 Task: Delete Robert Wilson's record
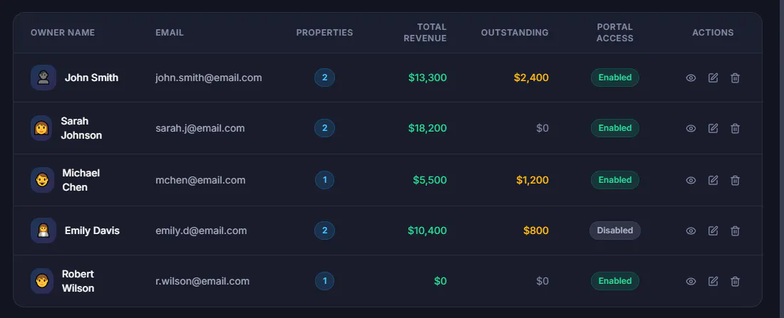coord(735,281)
